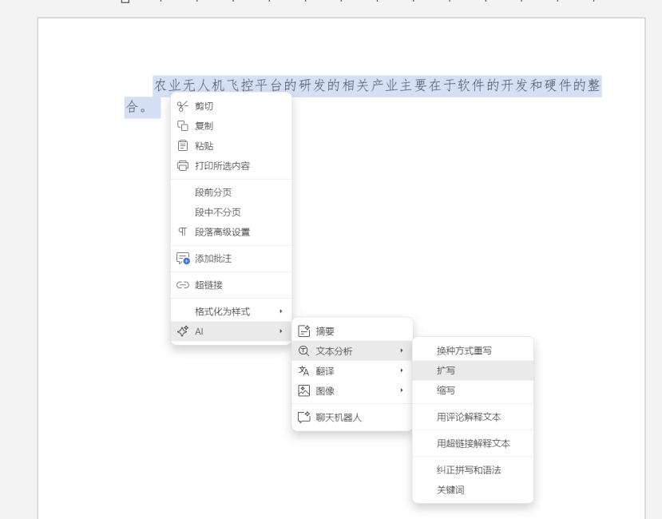Image resolution: width=662 pixels, height=519 pixels.
Task: Click the 翻译 label in AI submenu
Action: click(x=325, y=371)
